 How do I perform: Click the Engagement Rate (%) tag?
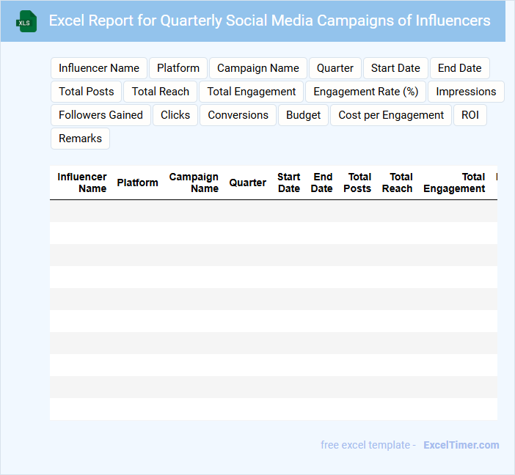pyautogui.click(x=366, y=92)
